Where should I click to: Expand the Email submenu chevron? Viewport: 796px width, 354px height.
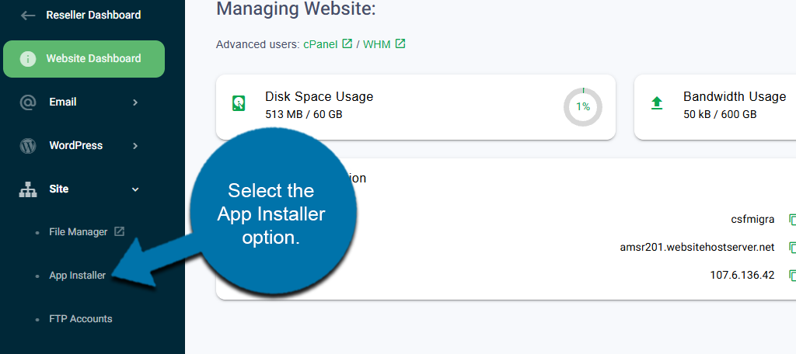click(135, 102)
